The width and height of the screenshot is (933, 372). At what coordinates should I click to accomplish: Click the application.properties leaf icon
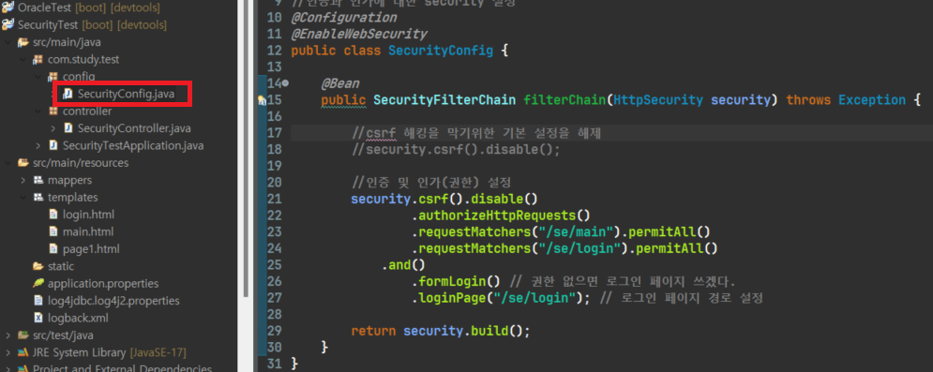[x=38, y=284]
